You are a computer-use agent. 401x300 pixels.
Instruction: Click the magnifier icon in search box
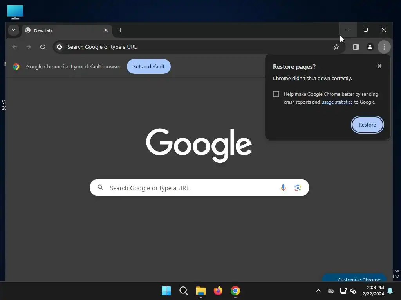coord(101,187)
